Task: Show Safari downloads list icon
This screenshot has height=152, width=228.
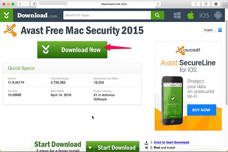Action: pos(216,4)
